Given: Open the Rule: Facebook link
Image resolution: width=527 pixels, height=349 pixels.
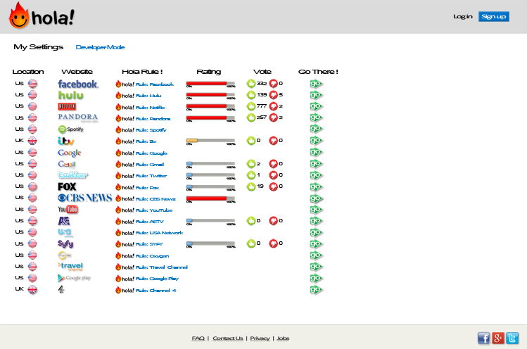Looking at the screenshot, I should (155, 84).
